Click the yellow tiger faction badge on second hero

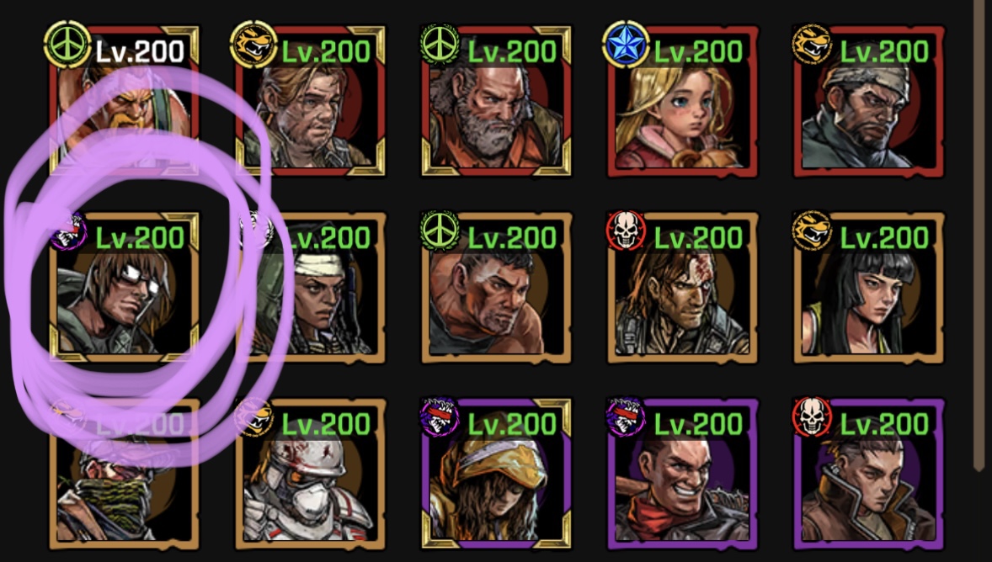(253, 45)
